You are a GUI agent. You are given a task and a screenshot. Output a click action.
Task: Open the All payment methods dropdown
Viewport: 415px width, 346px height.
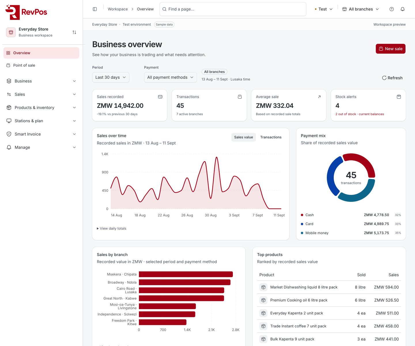[170, 77]
